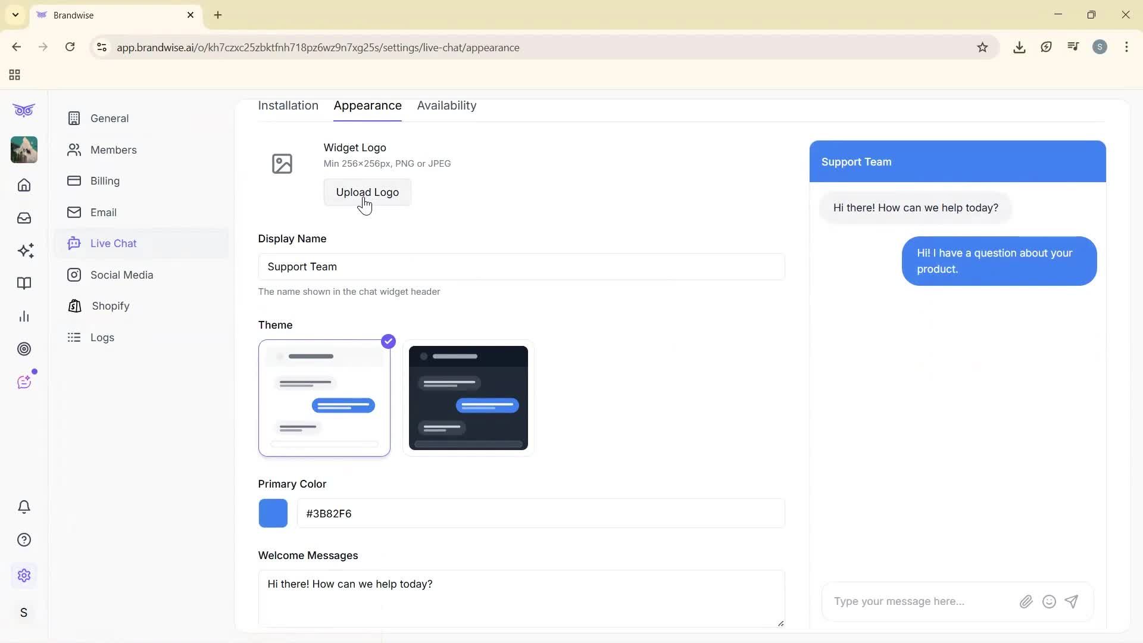Screen dimensions: 1143x643
Task: Open the Home dashboard from the sidebar
Action: 24,185
